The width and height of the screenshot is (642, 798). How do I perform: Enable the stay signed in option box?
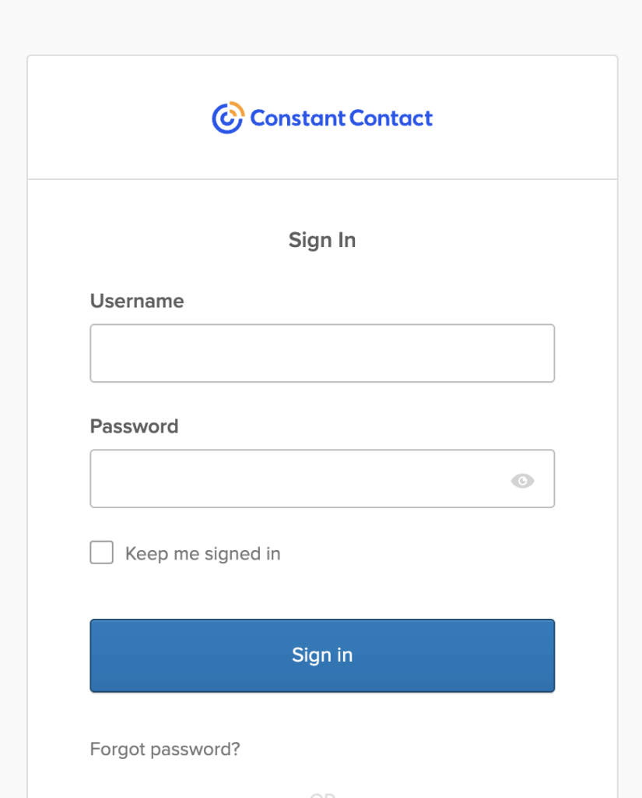pyautogui.click(x=102, y=553)
